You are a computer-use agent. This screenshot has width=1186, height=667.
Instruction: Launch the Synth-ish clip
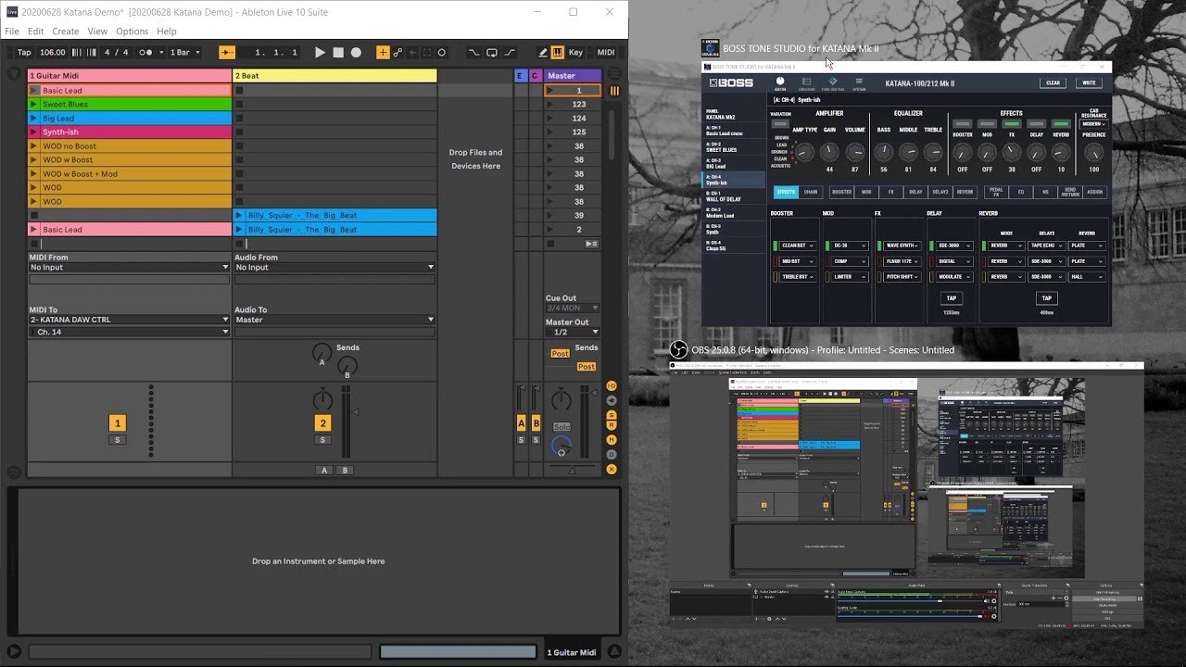[x=34, y=132]
